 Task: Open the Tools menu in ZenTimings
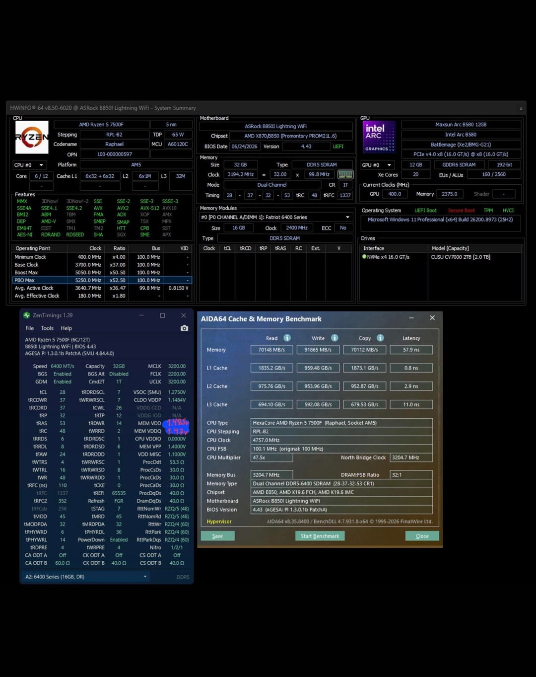pyautogui.click(x=47, y=328)
